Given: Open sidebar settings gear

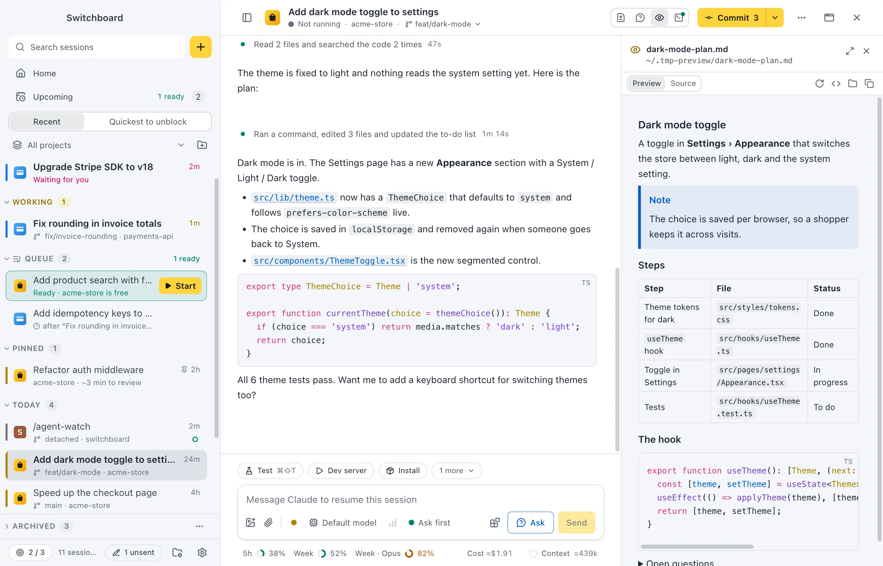Looking at the screenshot, I should (x=202, y=553).
